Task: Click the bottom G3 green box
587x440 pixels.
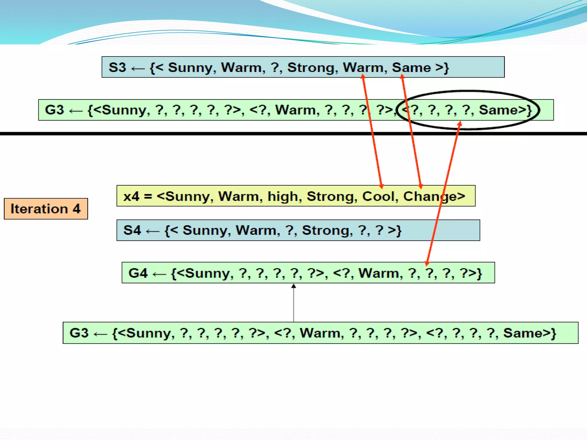Action: (320, 333)
